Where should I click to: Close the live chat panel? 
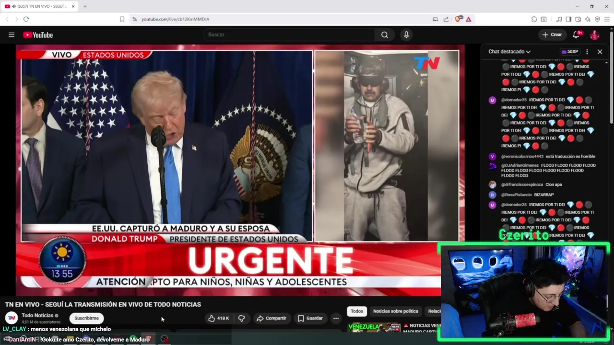coord(600,52)
